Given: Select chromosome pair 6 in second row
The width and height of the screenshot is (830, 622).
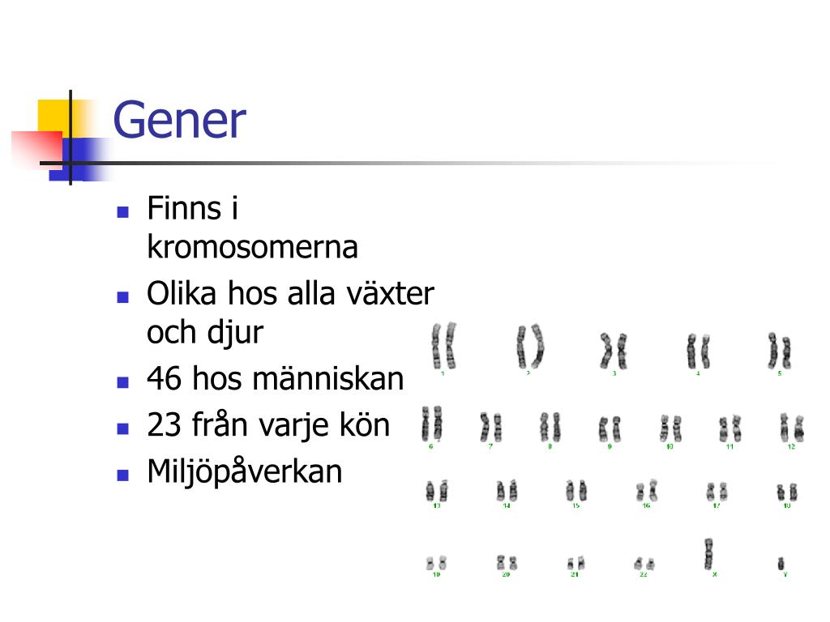Looking at the screenshot, I should [432, 424].
